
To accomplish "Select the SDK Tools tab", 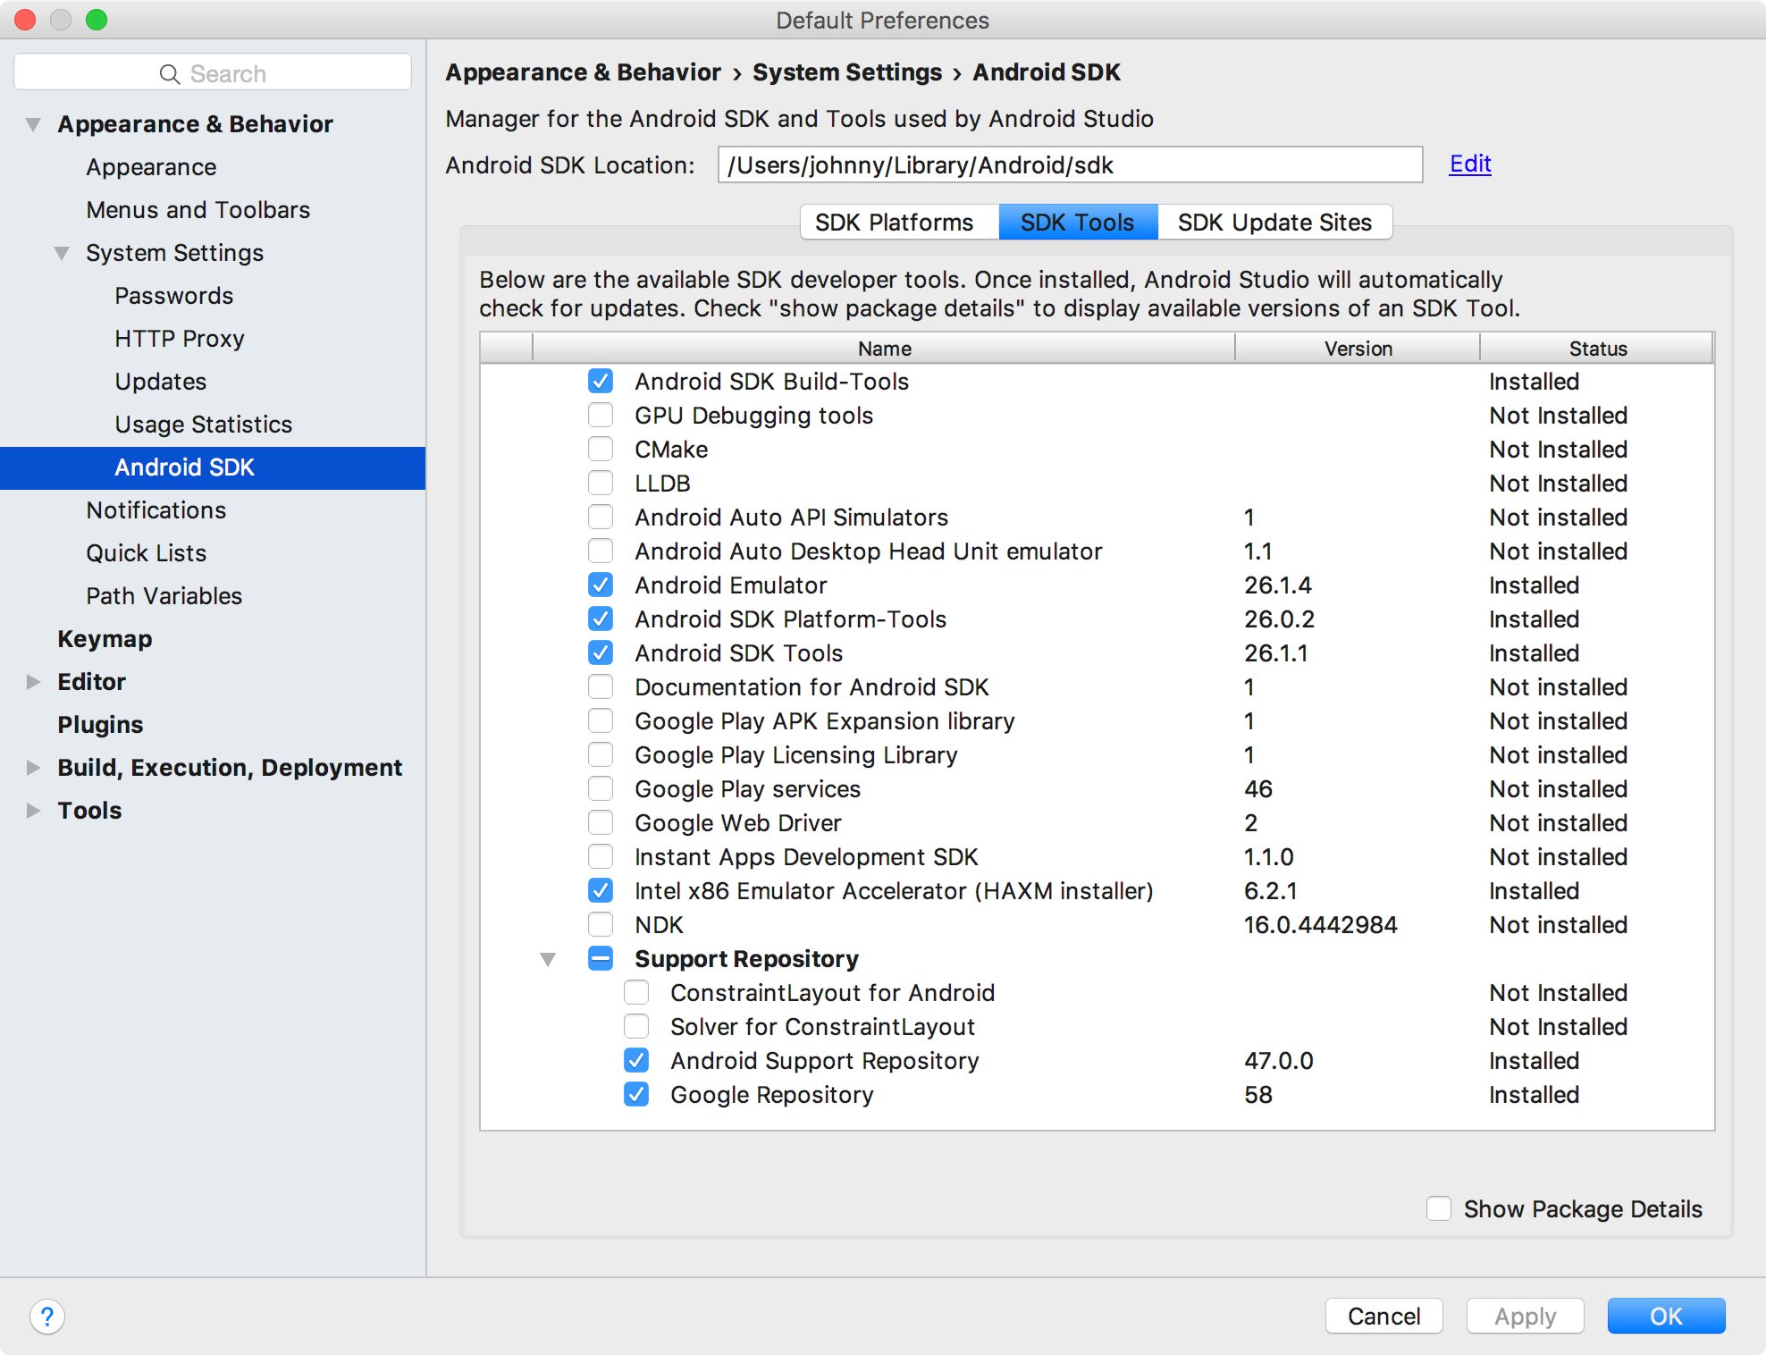I will (x=1078, y=223).
